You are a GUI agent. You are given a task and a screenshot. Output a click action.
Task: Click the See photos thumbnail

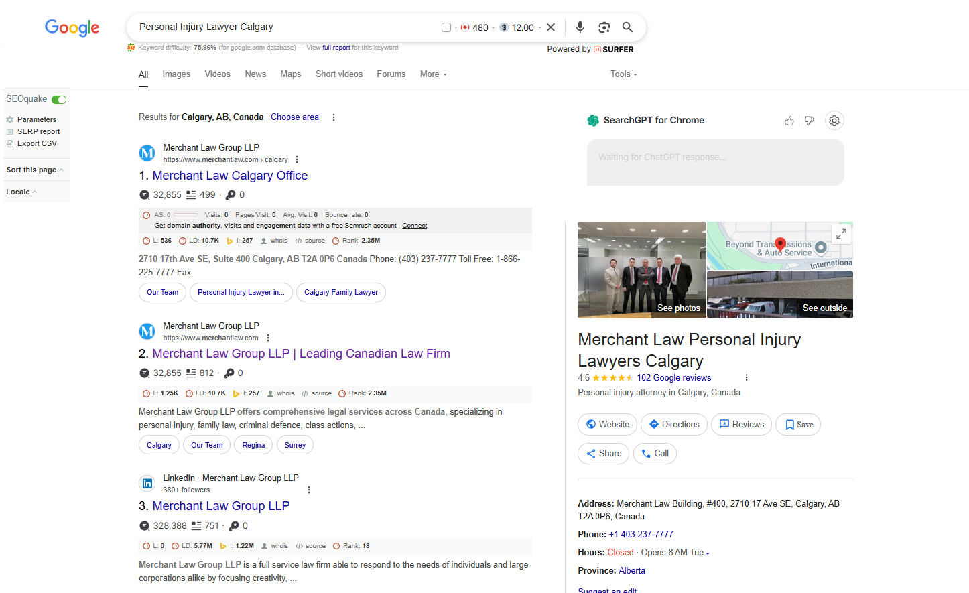pyautogui.click(x=641, y=269)
